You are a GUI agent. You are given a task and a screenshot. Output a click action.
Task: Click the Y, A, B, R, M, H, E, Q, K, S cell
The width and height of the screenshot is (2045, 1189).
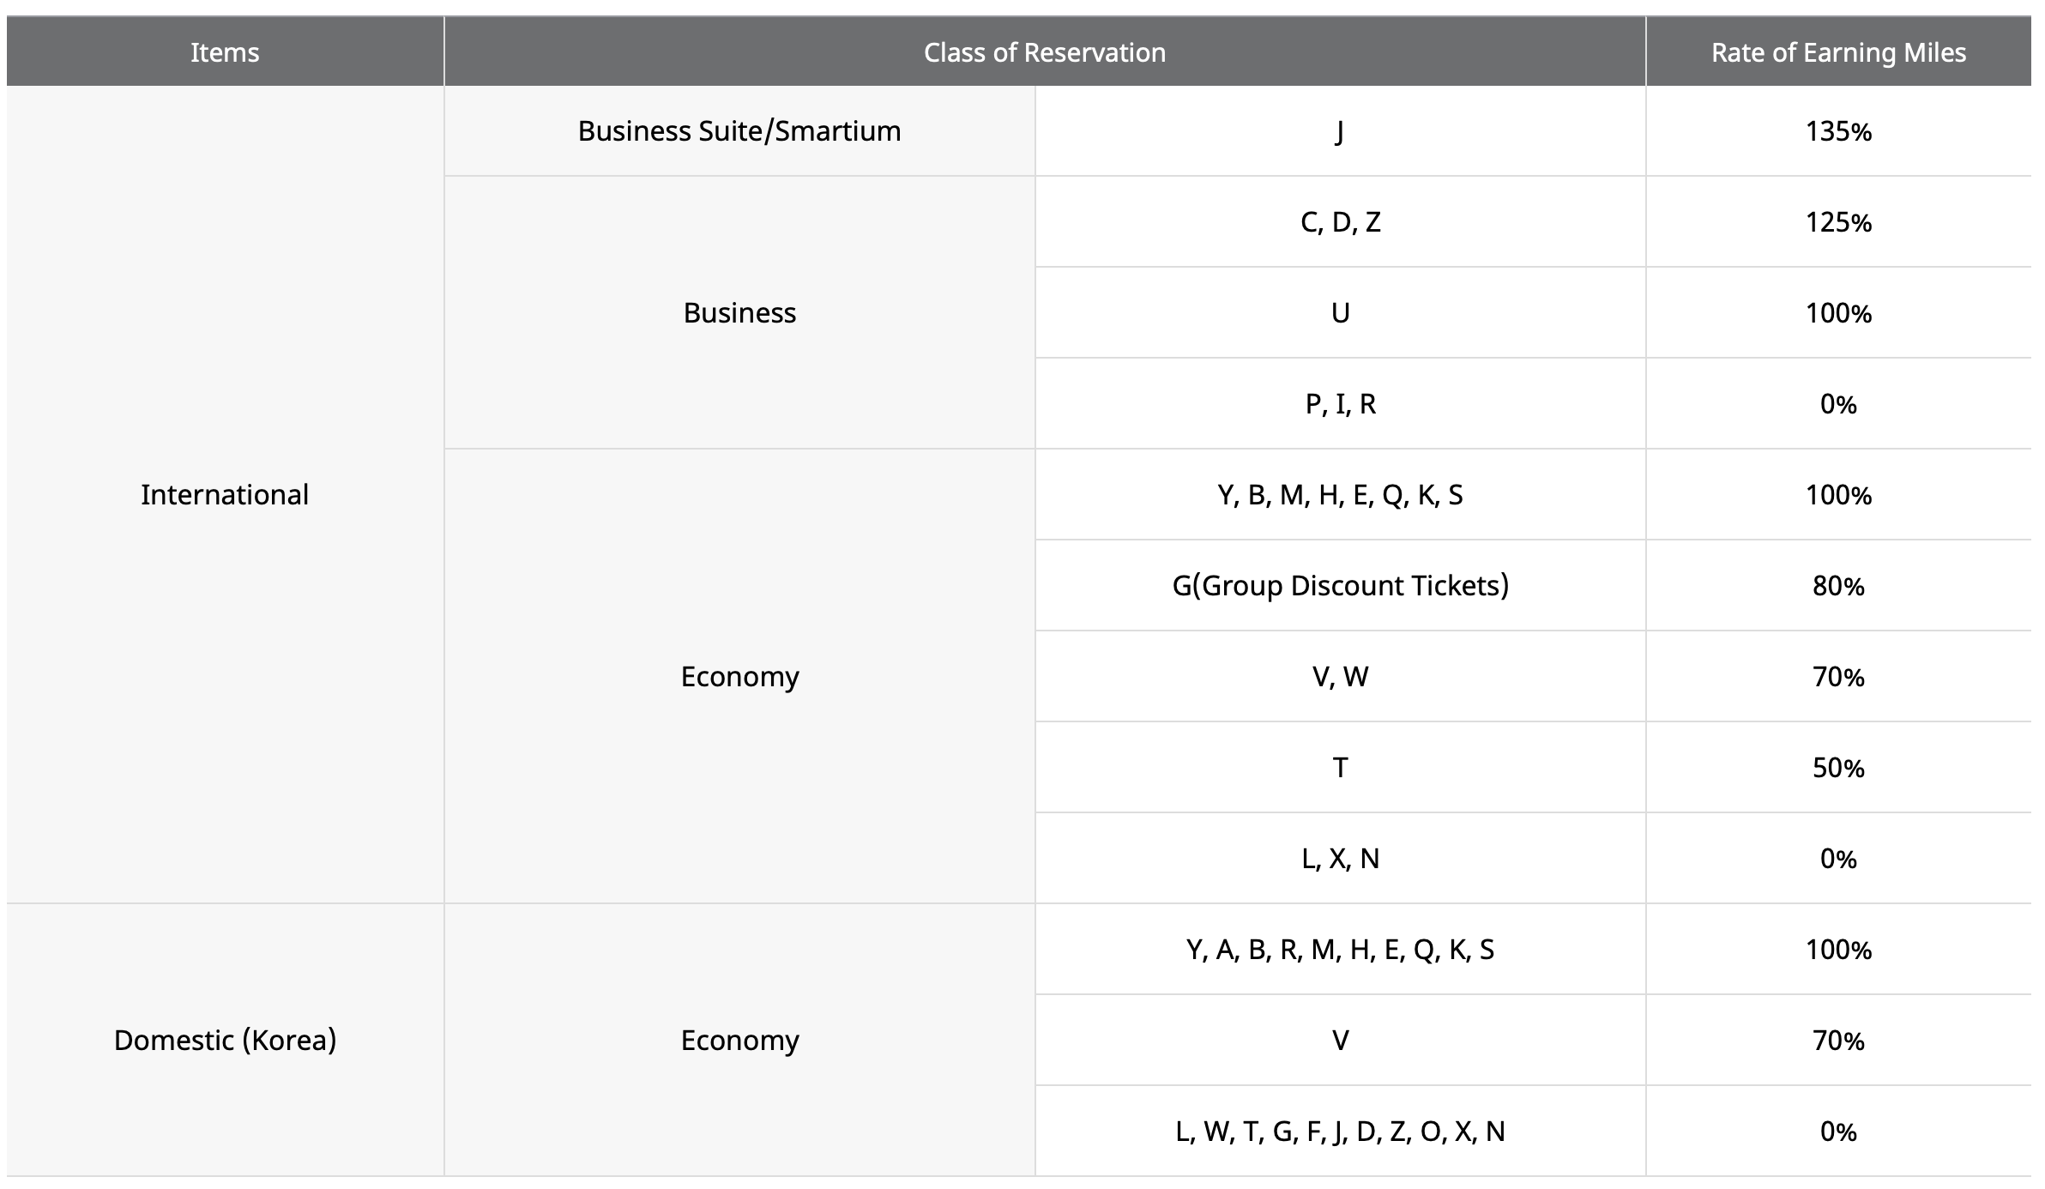click(x=1340, y=950)
